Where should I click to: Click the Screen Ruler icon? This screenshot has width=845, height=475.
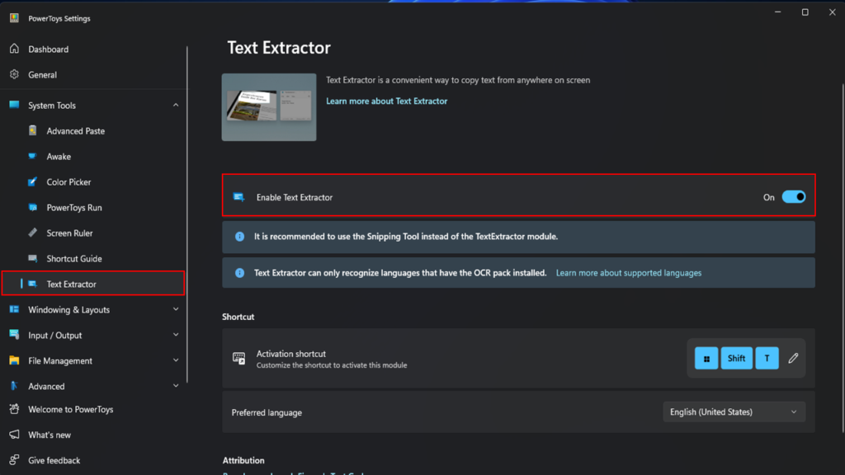point(33,233)
